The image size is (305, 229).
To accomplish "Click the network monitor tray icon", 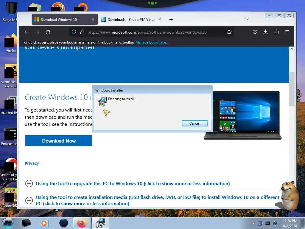I will pos(268,223).
